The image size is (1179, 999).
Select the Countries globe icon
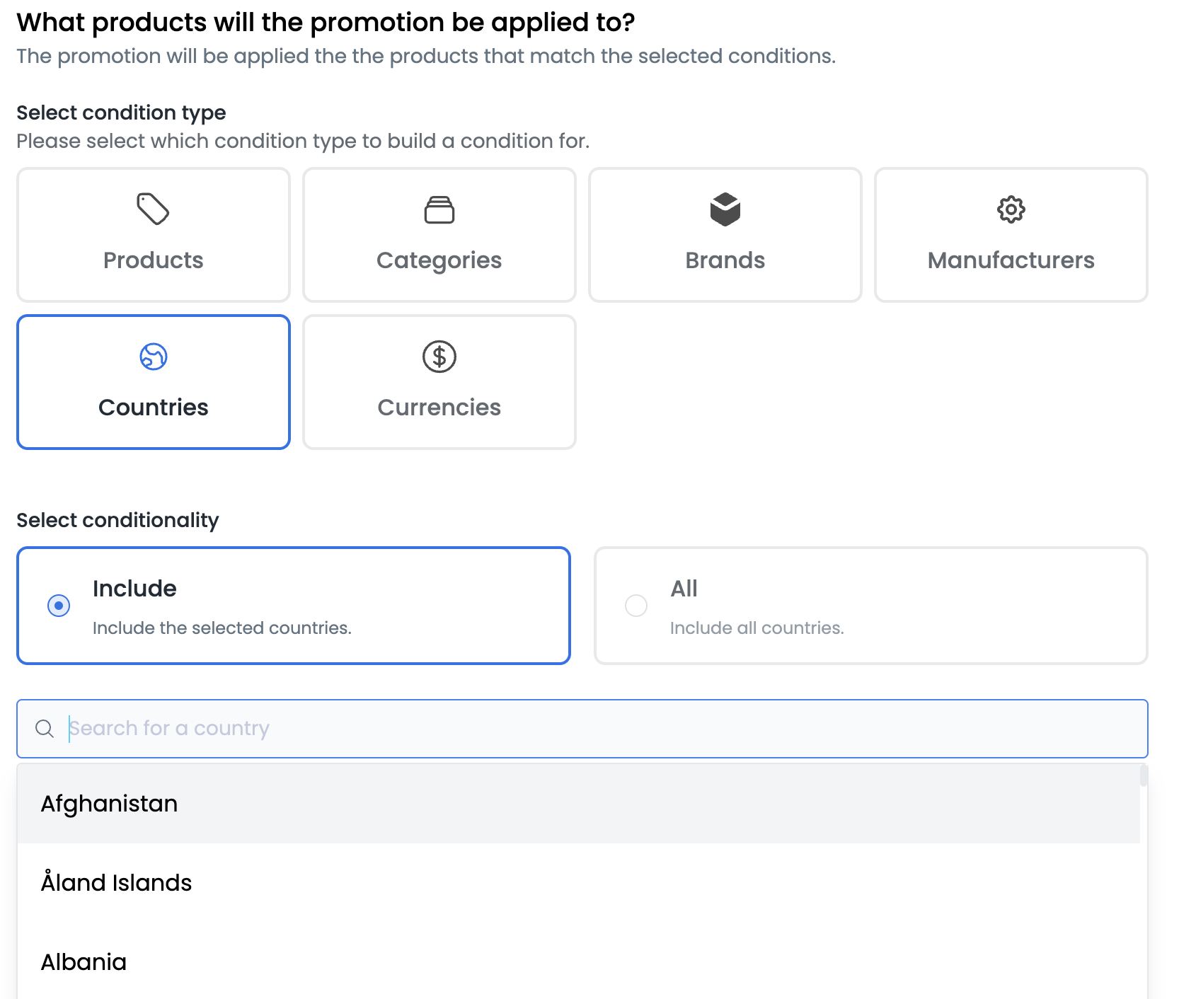pos(153,357)
